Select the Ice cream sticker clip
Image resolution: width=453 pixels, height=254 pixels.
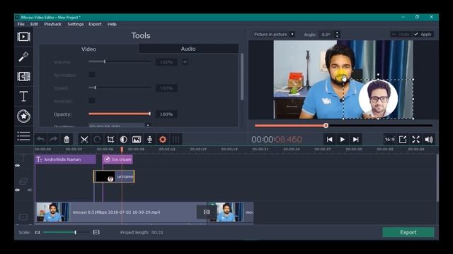[117, 159]
